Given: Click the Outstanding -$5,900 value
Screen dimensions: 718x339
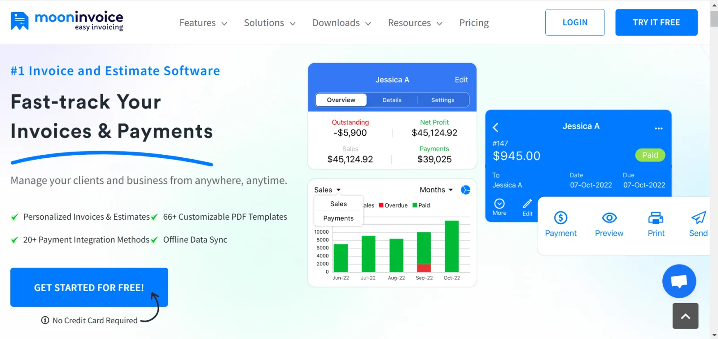Looking at the screenshot, I should [x=350, y=133].
